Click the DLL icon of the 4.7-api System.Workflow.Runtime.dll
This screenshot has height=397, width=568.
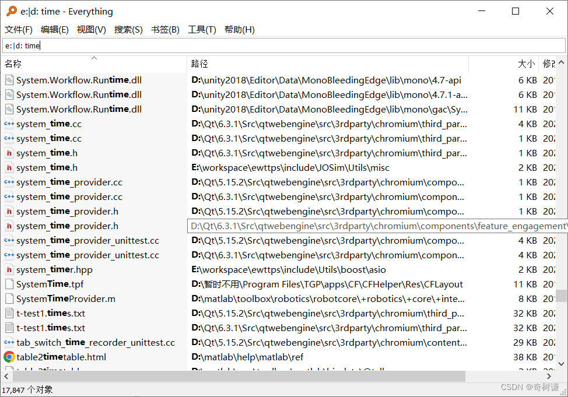9,80
